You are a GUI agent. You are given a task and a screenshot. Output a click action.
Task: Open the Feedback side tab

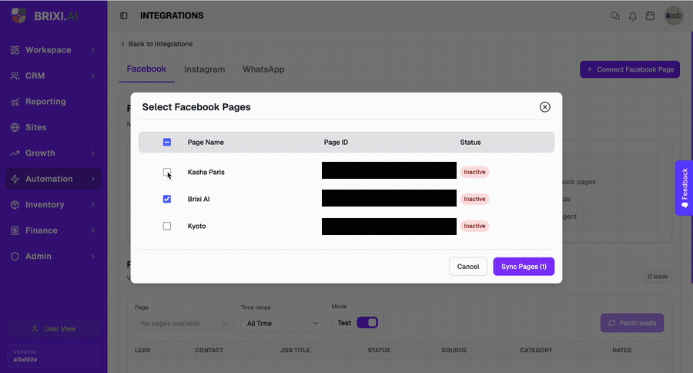click(685, 187)
